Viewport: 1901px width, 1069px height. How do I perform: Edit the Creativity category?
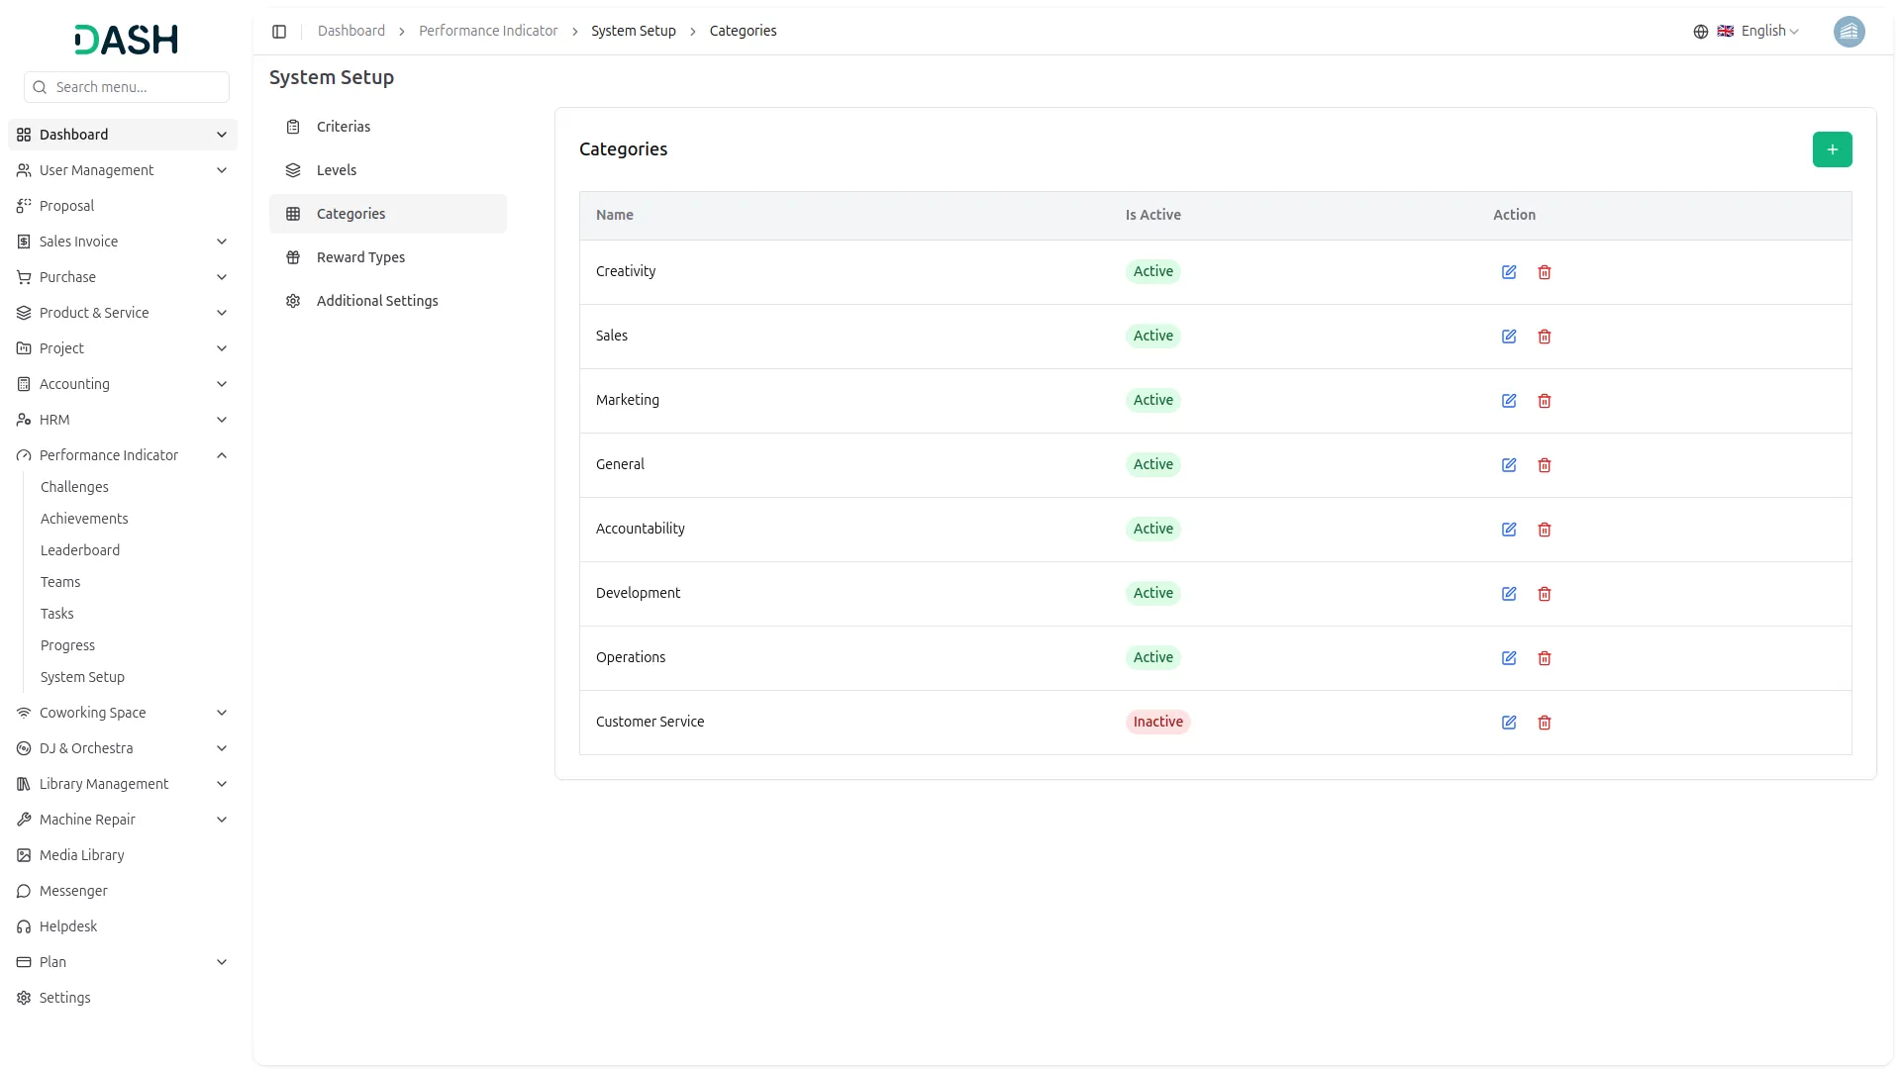[1508, 272]
